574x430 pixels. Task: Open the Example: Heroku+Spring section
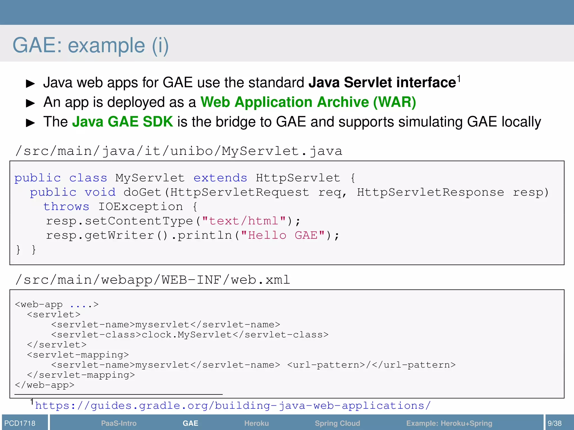(449, 423)
